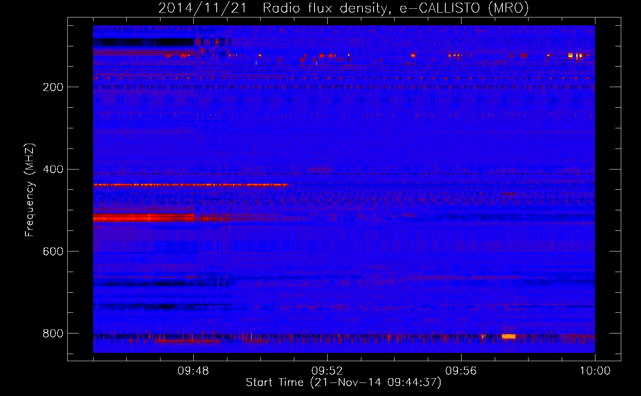Click the 600 frequency tick label
This screenshot has width=641, height=396.
point(53,251)
